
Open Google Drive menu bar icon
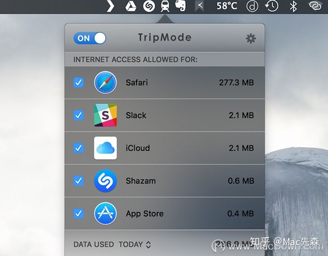click(131, 6)
